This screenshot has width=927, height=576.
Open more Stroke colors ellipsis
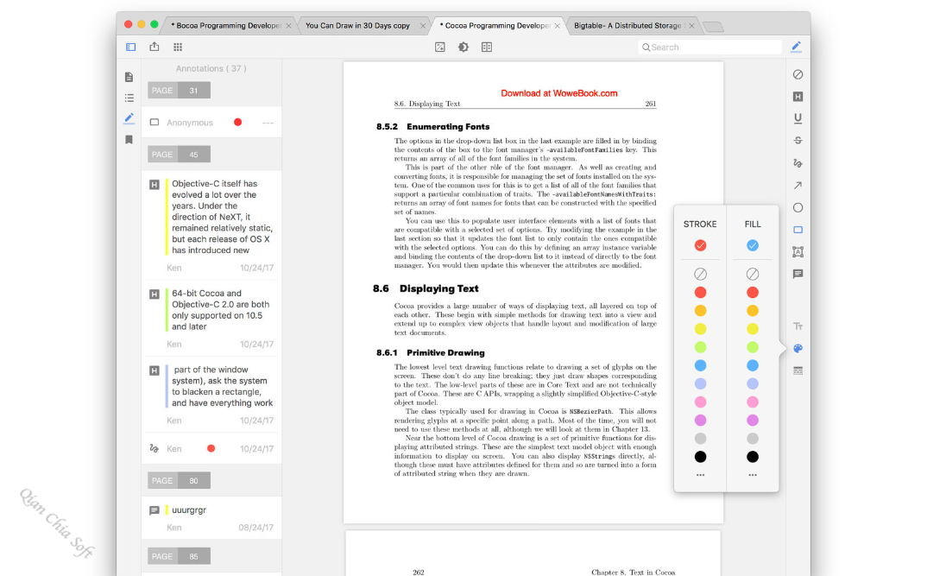pos(700,475)
